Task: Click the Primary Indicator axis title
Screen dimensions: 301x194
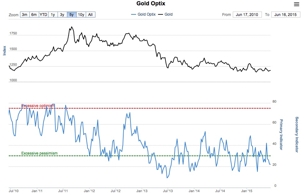Action: pyautogui.click(x=281, y=134)
